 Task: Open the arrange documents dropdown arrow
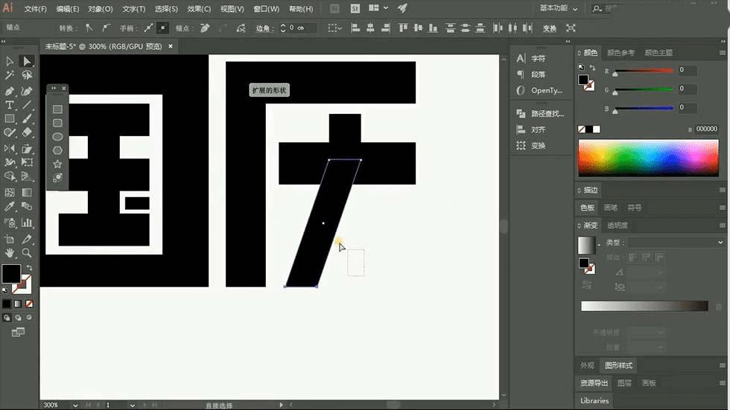[386, 8]
